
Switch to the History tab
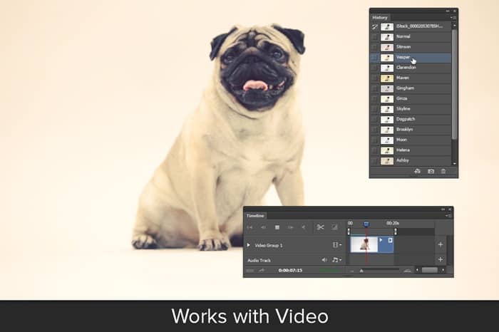point(380,18)
